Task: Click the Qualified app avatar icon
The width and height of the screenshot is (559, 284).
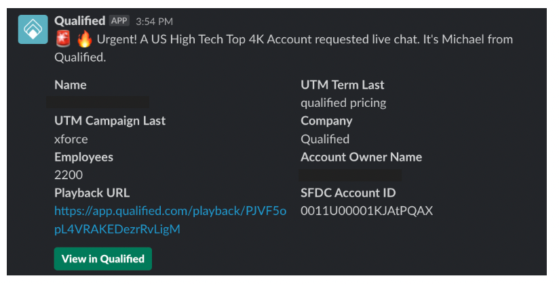Action: [33, 30]
